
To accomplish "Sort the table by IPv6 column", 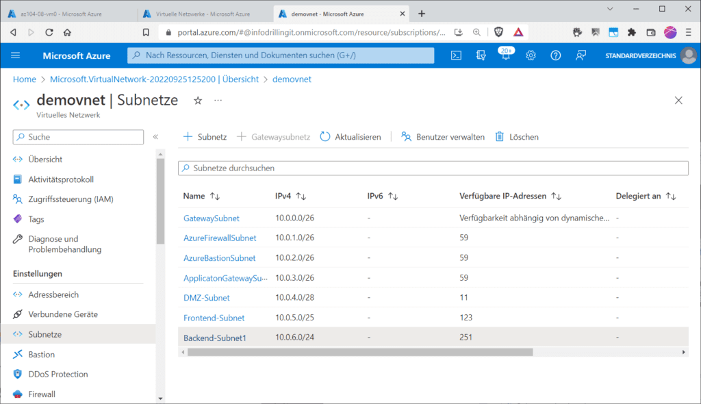I will (383, 196).
